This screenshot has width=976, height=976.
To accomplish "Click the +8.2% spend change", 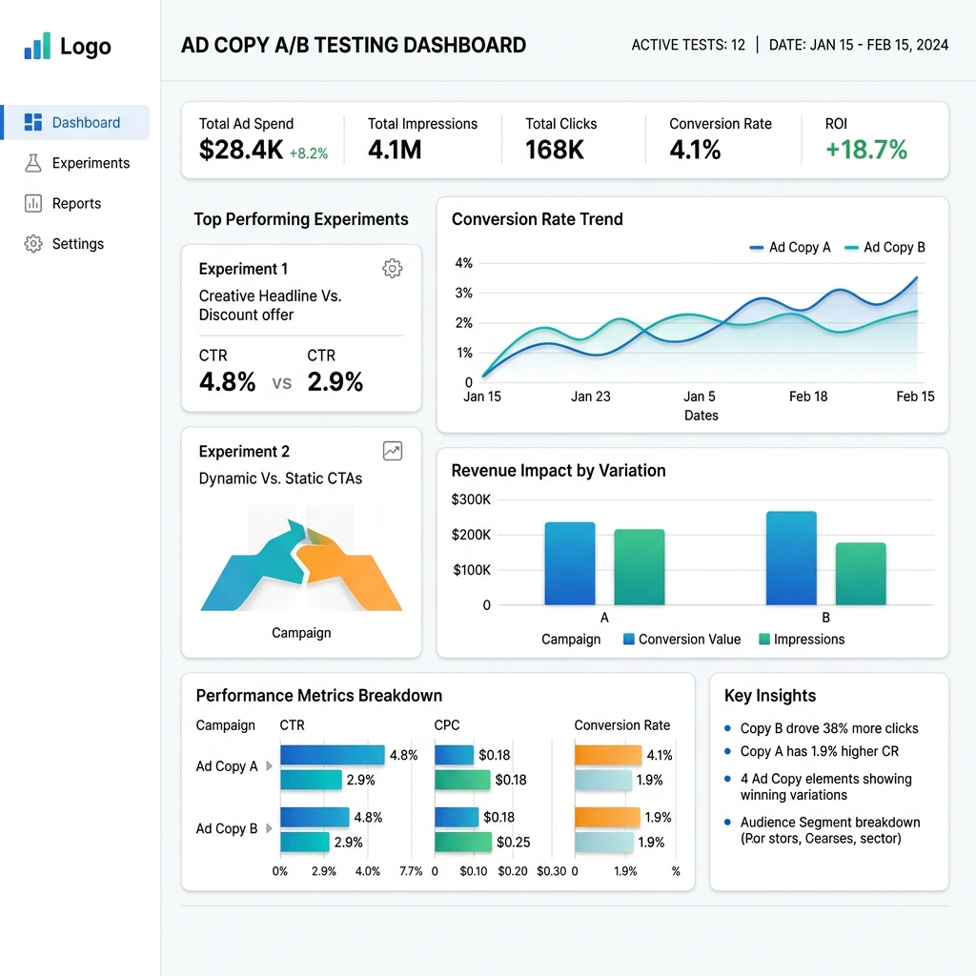I will 308,153.
